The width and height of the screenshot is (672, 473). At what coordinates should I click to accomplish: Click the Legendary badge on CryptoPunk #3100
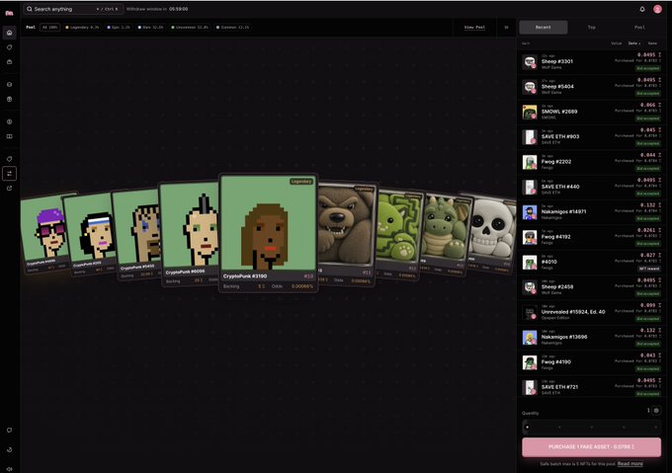point(301,182)
